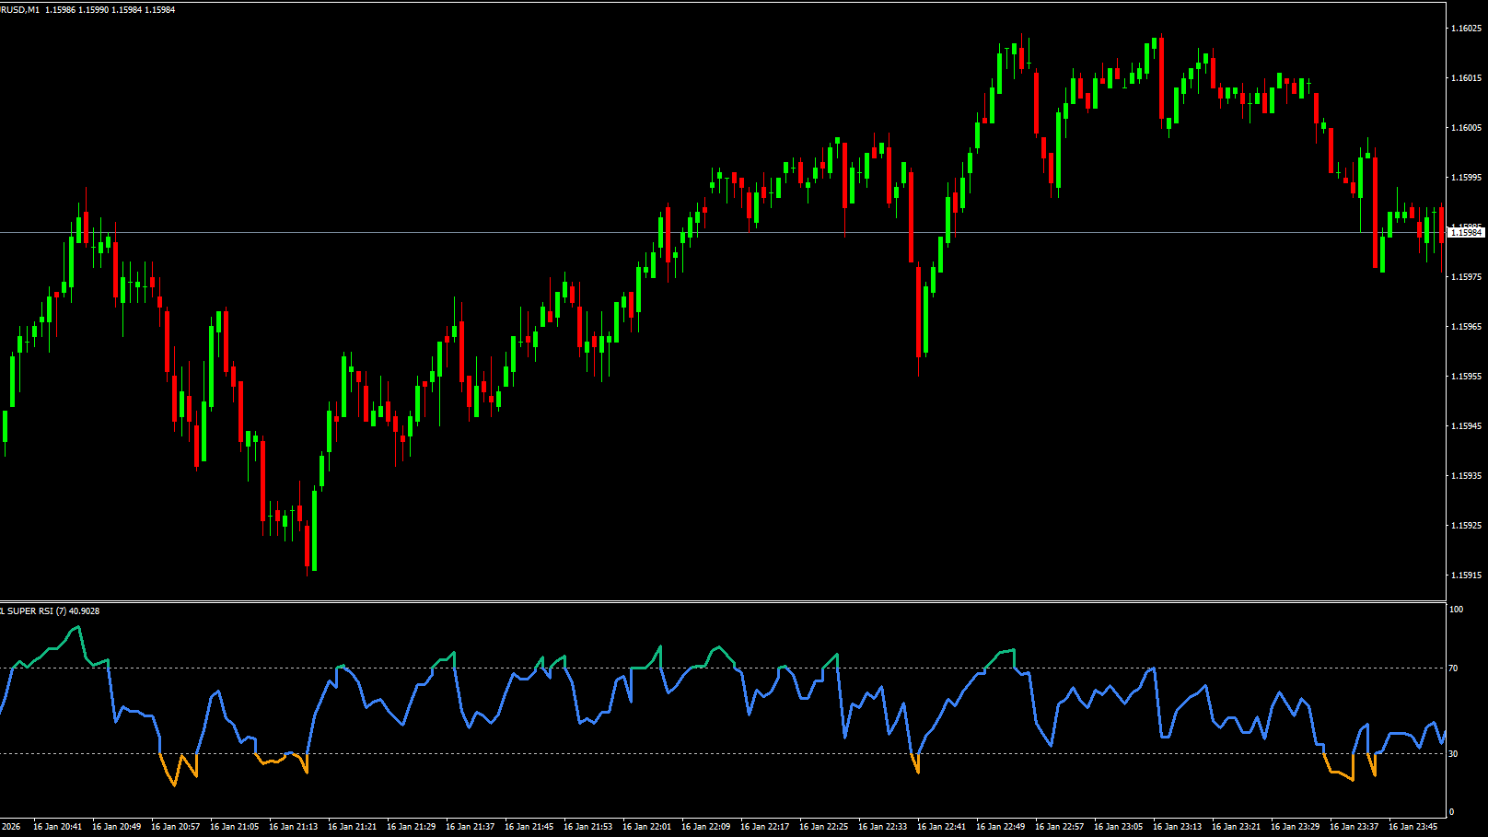Image resolution: width=1488 pixels, height=837 pixels.
Task: Click the 16 Jan 20:41 time label
Action: pos(57,827)
